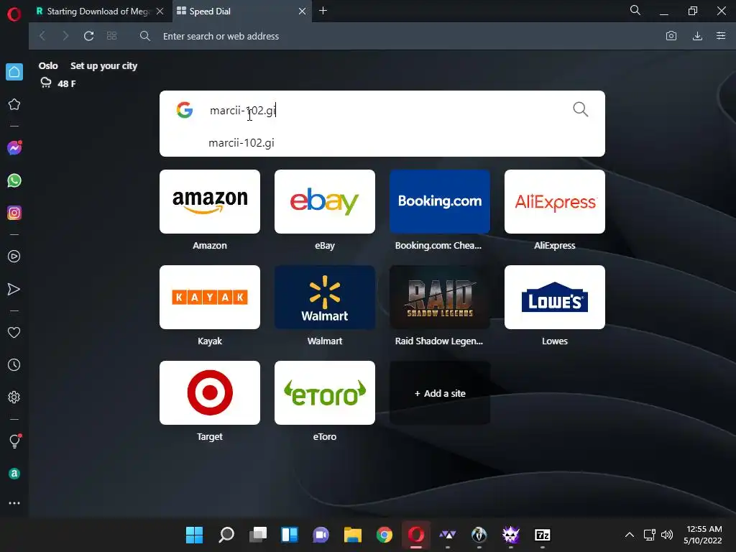Open sidebar setup three-dots menu
This screenshot has width=736, height=552.
(14, 503)
